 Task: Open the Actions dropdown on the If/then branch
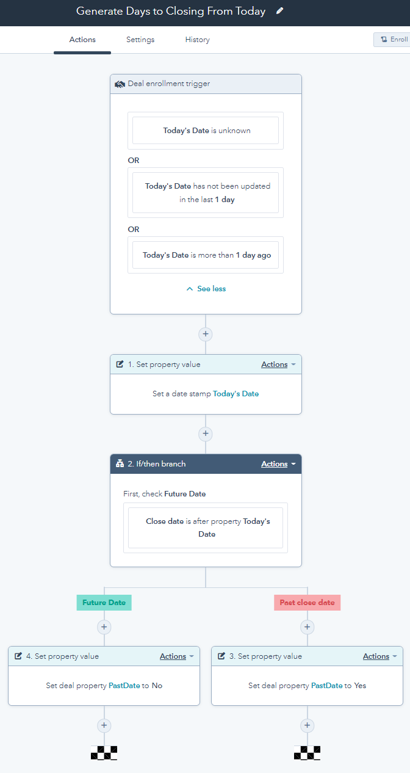click(274, 463)
